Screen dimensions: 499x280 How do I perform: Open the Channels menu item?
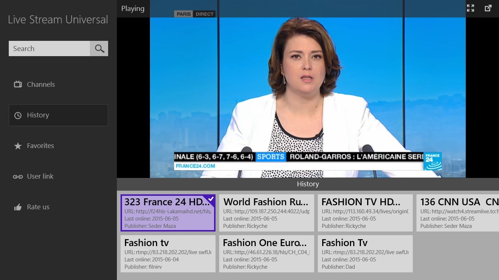tap(41, 85)
